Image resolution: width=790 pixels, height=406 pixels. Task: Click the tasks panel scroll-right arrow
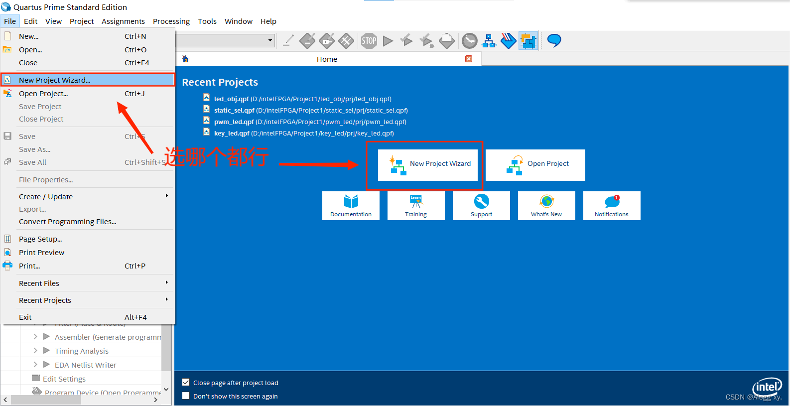point(156,400)
